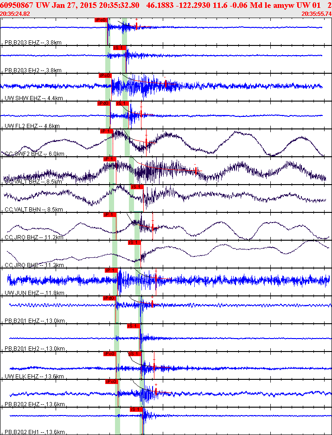Click the UW SHW EHZ 4.4km station label
332x435 pixels.
[x=33, y=98]
